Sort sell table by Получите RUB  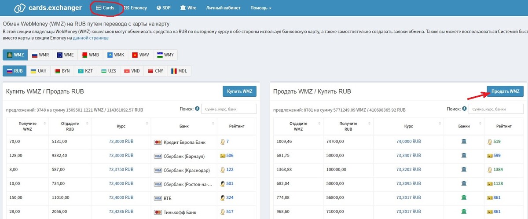pos(348,126)
